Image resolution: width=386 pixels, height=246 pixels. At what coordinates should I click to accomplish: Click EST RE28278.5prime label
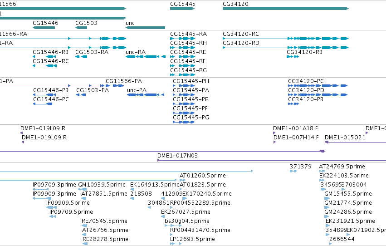point(105,240)
